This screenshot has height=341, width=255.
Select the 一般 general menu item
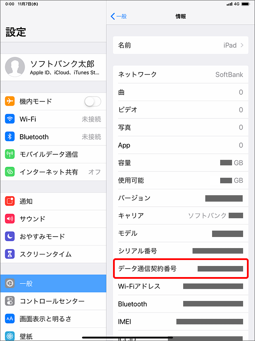pos(53,283)
